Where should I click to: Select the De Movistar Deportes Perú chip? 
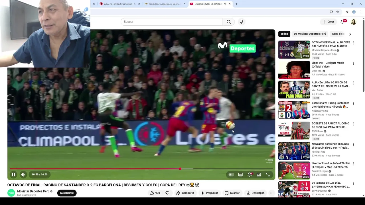pos(310,34)
